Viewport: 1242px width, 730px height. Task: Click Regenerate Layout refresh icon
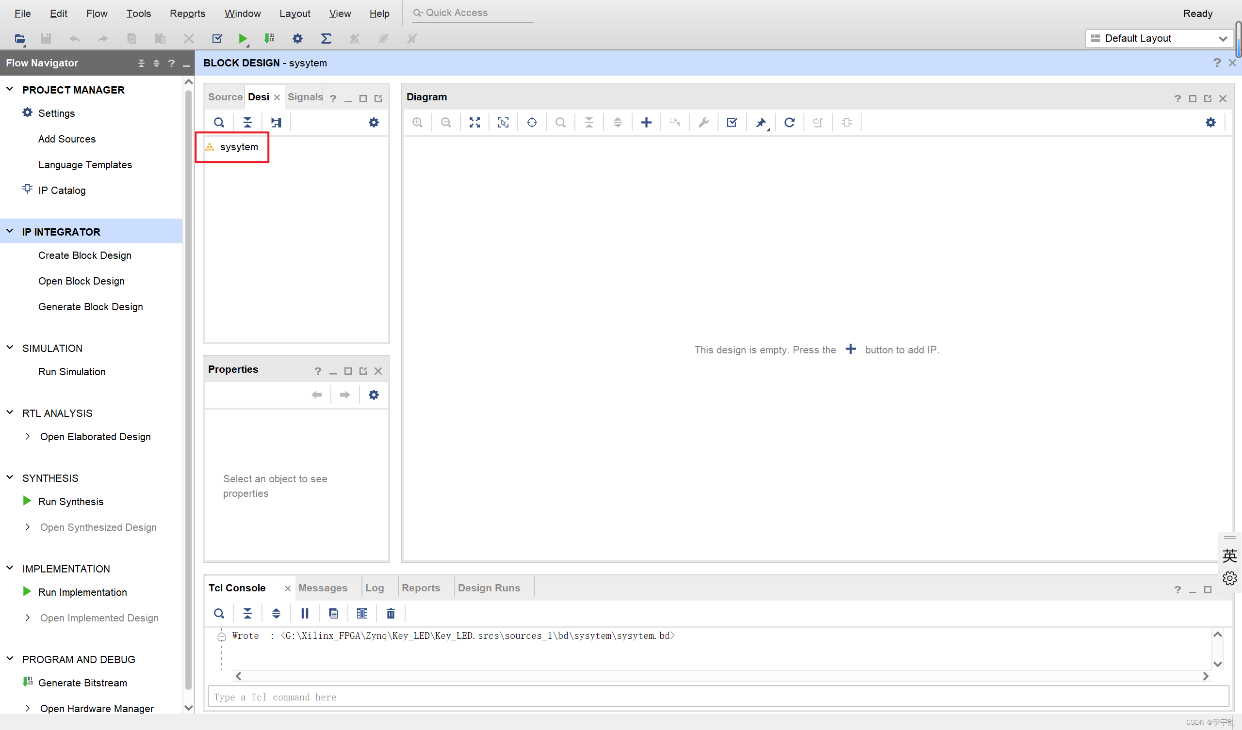(789, 122)
